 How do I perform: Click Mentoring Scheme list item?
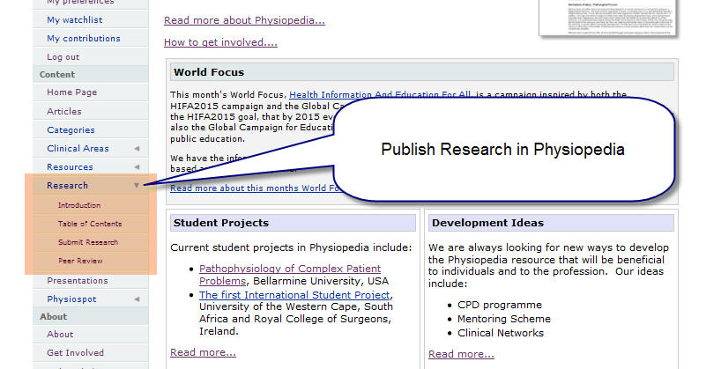click(x=504, y=319)
